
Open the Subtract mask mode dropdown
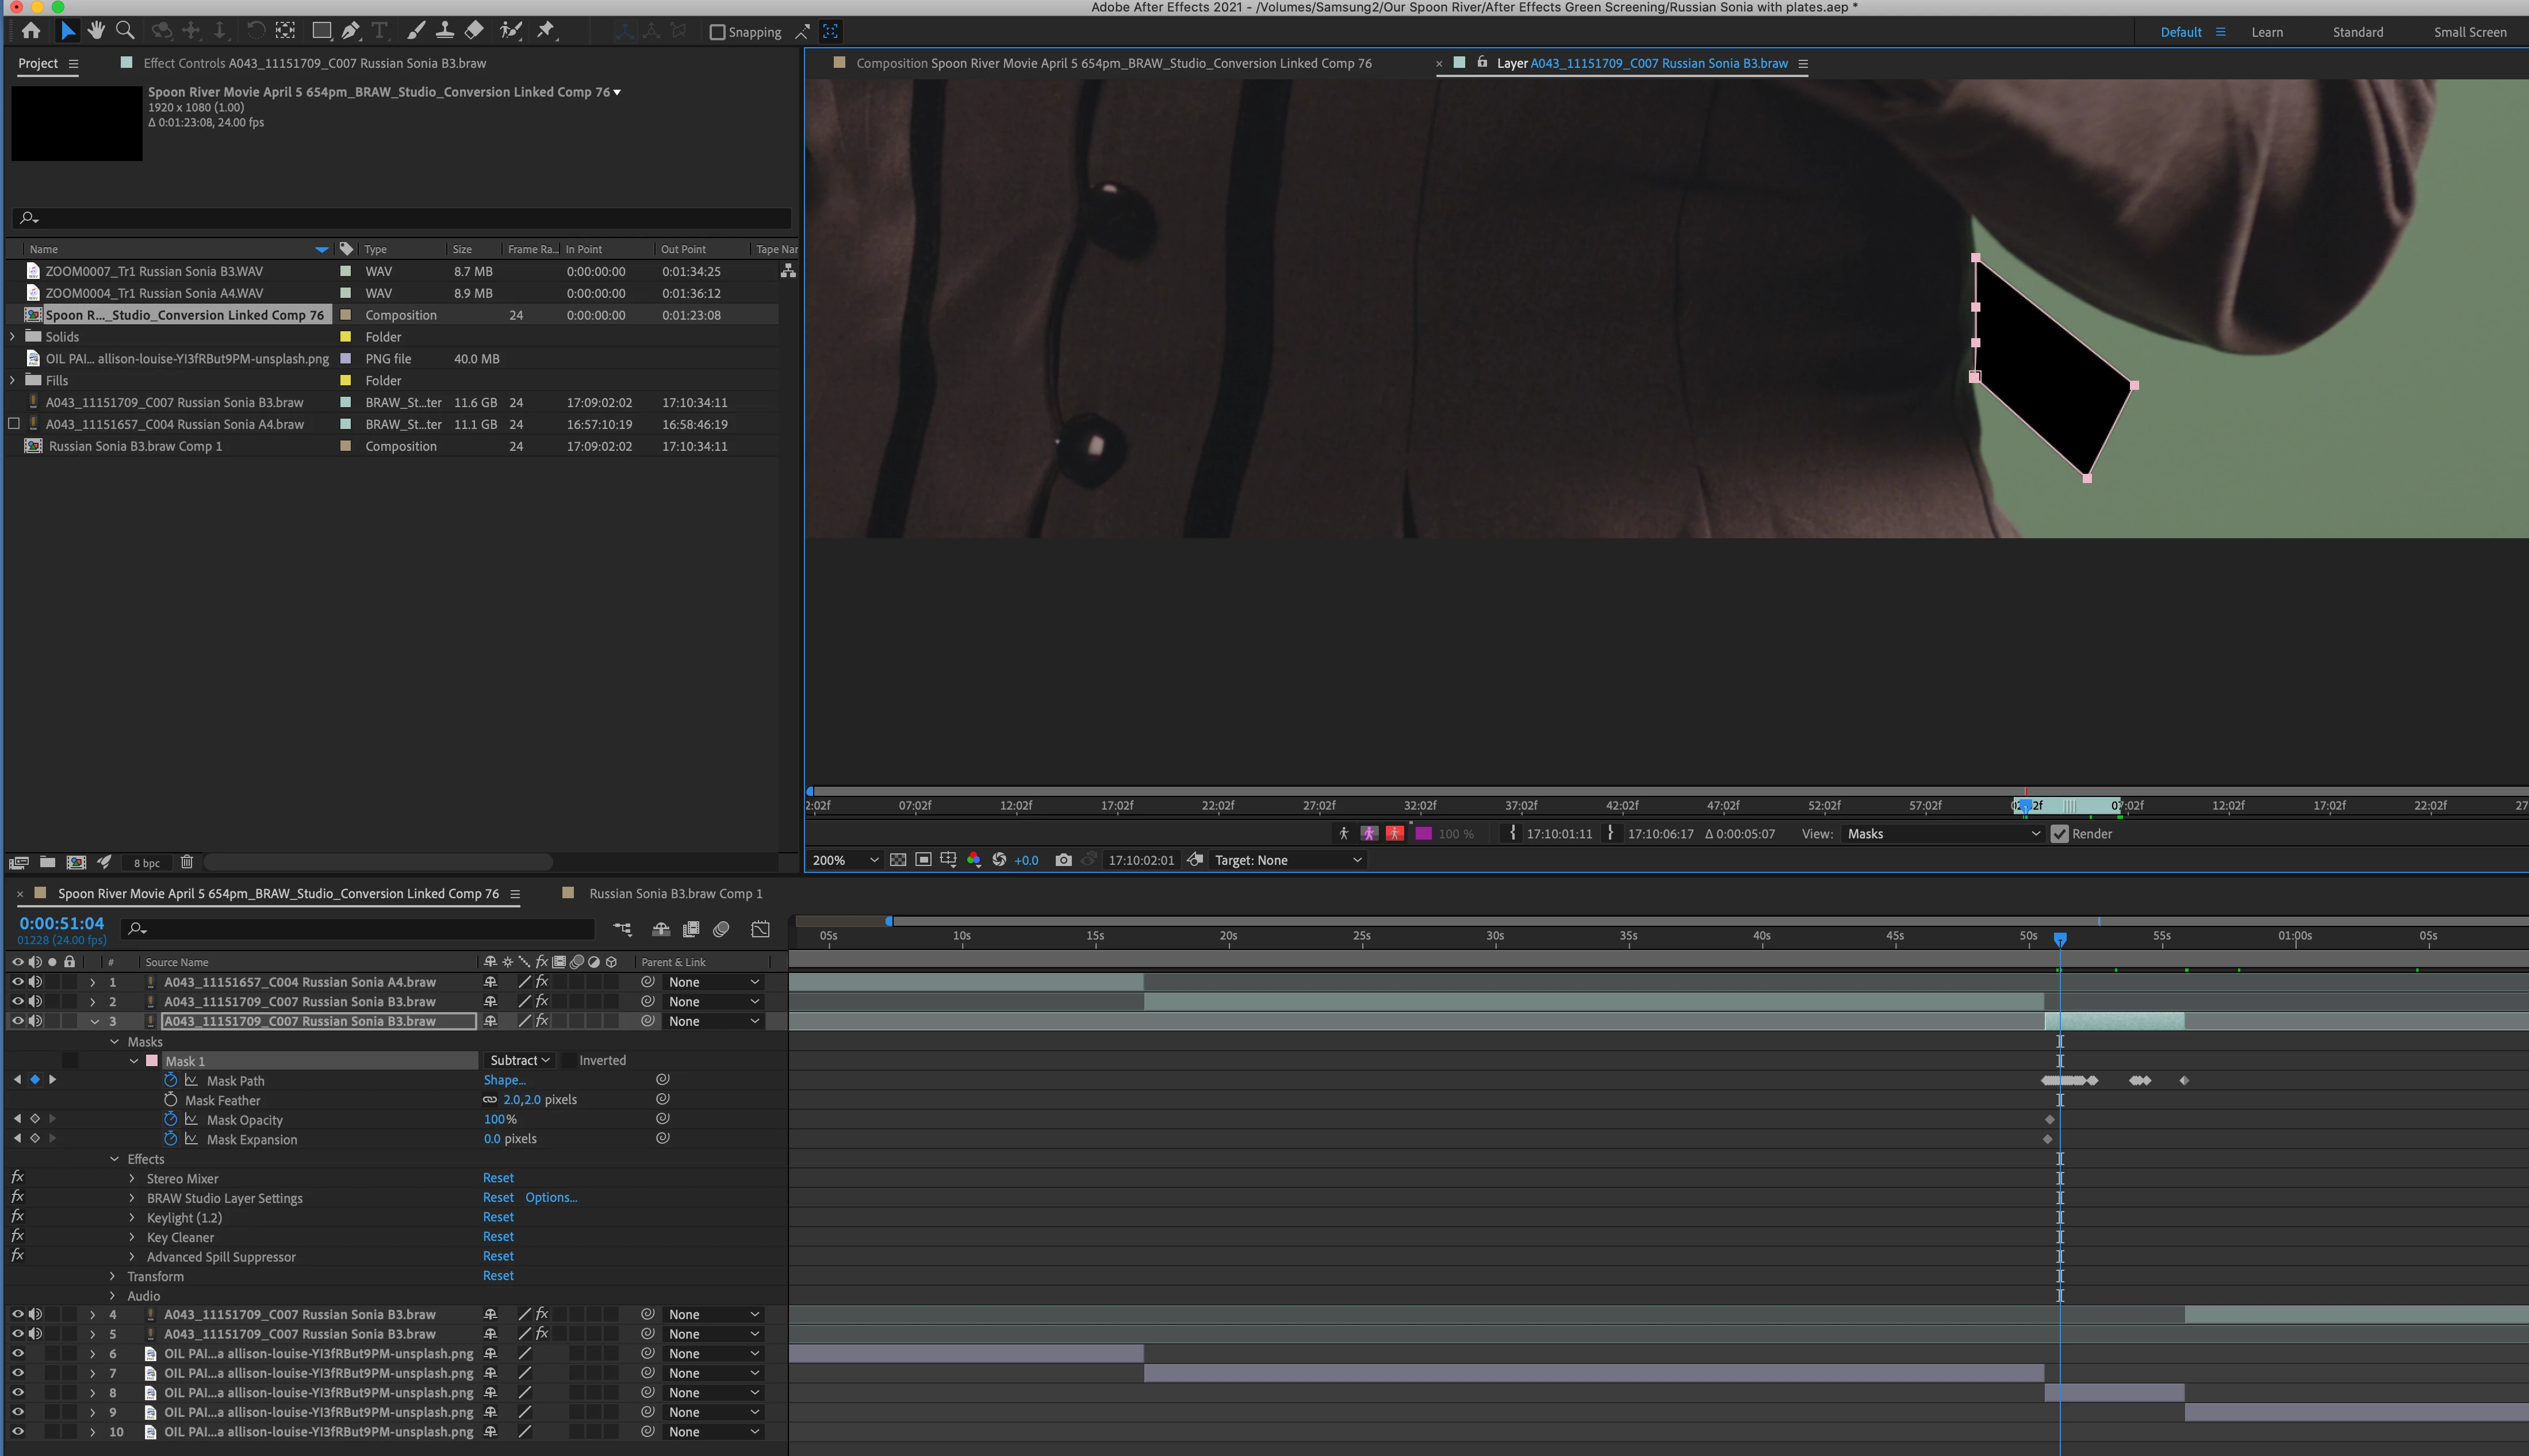[x=519, y=1060]
